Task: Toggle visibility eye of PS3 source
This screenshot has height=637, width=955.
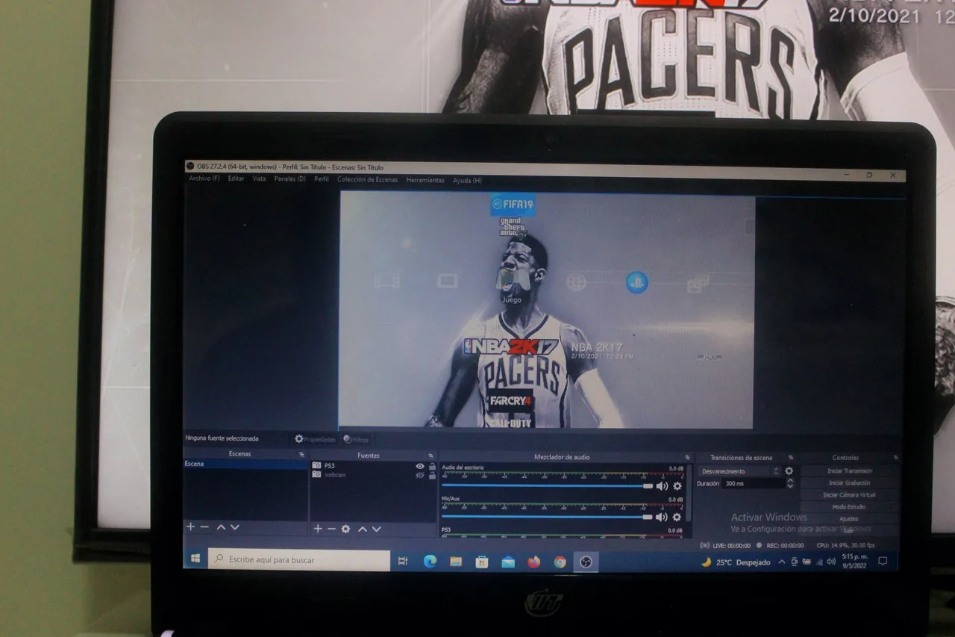Action: coord(420,466)
